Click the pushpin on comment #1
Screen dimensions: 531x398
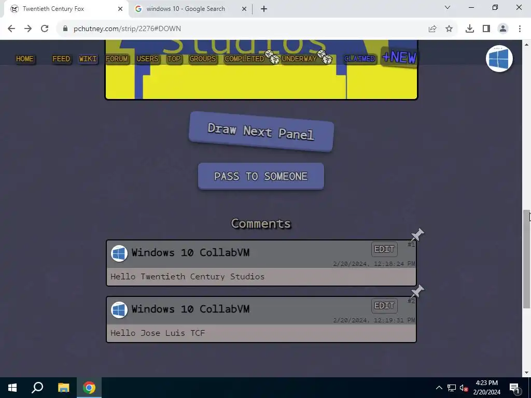(417, 235)
